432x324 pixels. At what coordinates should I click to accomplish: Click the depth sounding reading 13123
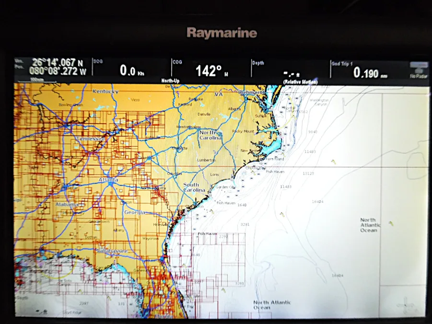[308, 174]
